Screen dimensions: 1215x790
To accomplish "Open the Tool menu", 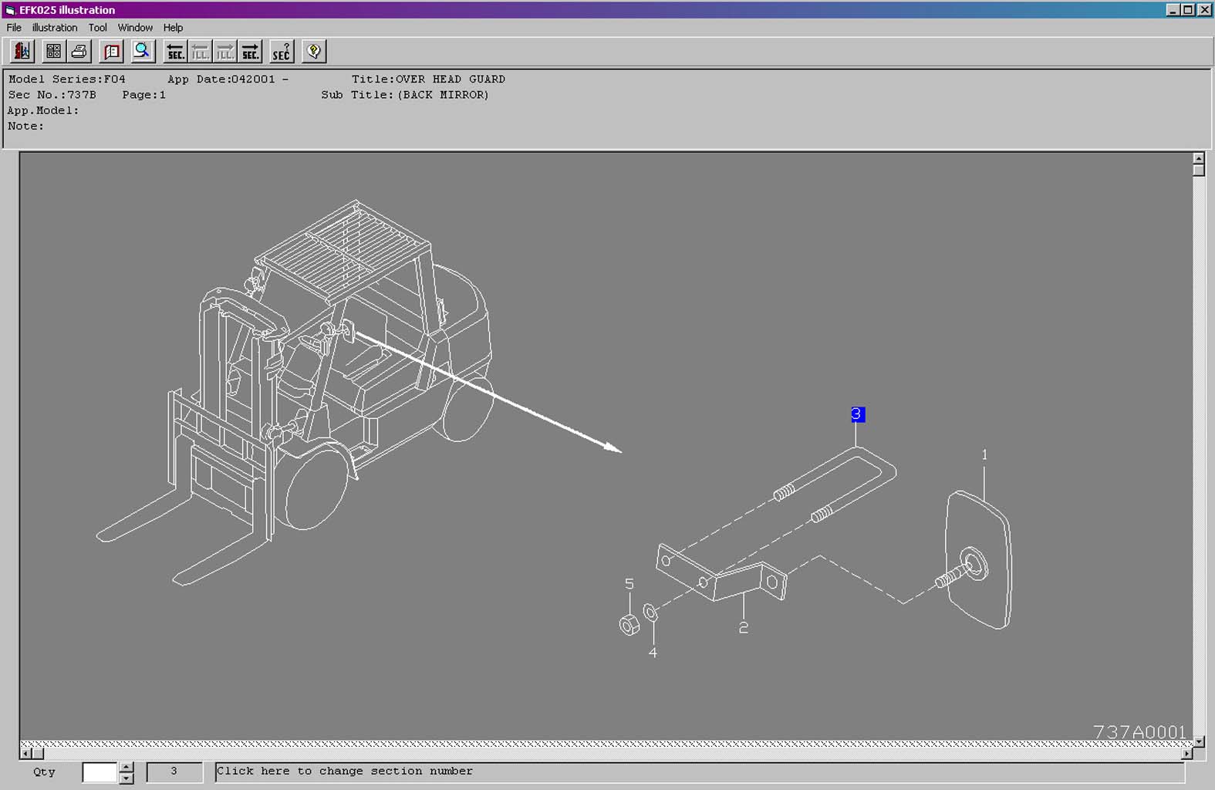I will (97, 28).
